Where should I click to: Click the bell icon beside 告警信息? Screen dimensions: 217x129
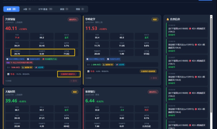168,19
